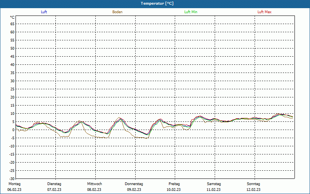Click the Samstag day label

pos(214,184)
